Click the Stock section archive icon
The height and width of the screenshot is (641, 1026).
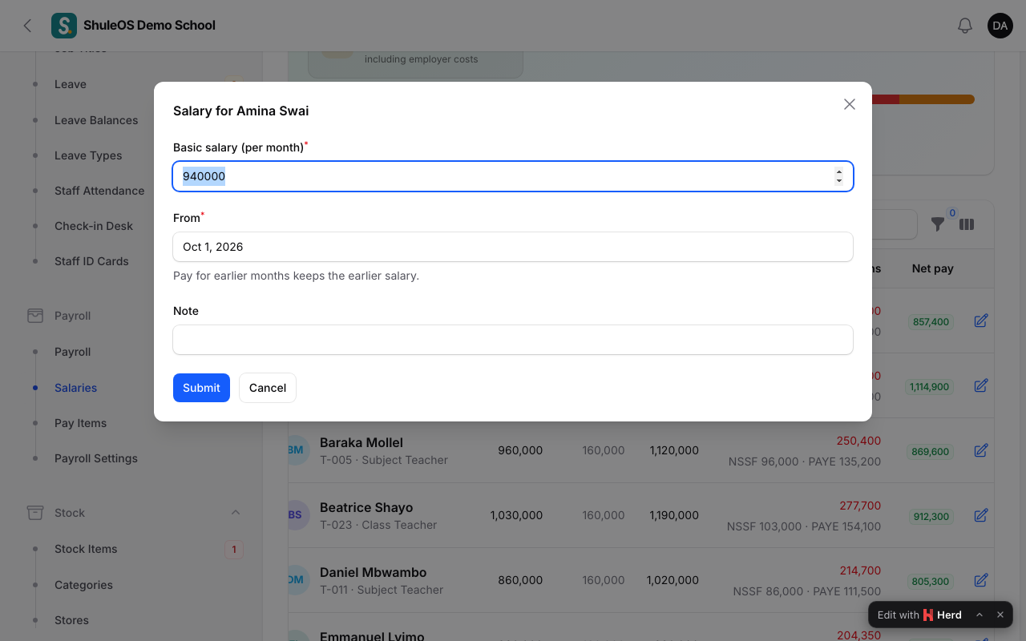pyautogui.click(x=35, y=513)
